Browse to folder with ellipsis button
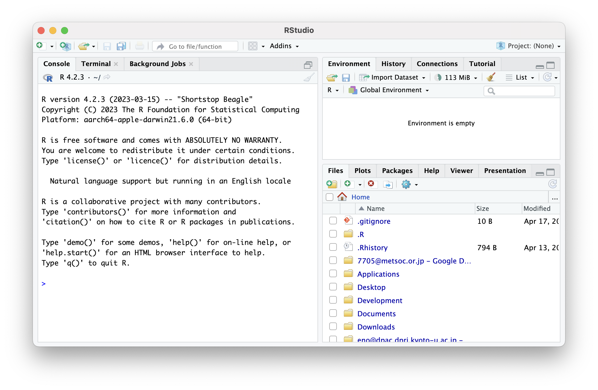Viewport: 598px width, 390px height. [555, 198]
